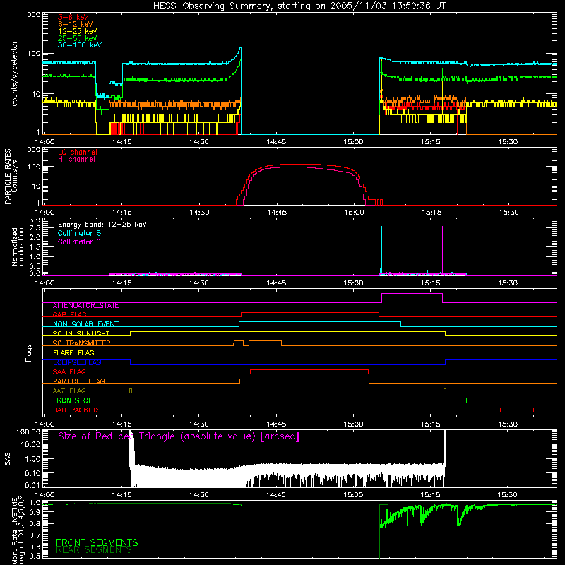565x565 pixels.
Task: Click the 1000 tick label of the counts plot
Action: (x=32, y=15)
